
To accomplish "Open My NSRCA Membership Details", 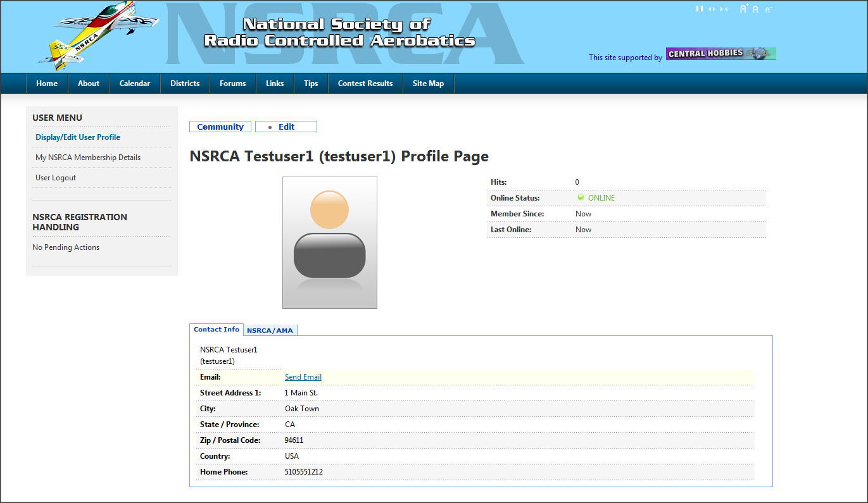I will point(88,158).
